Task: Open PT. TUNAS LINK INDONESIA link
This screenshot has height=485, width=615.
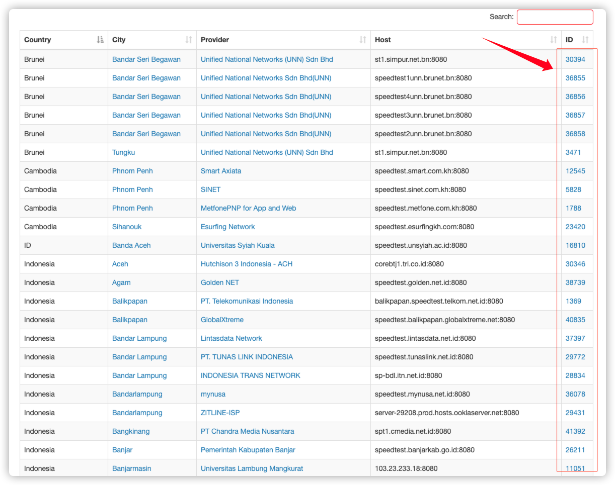Action: point(247,357)
